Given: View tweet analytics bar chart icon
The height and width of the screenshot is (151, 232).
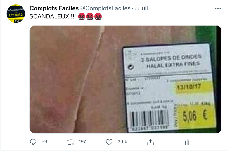Looking at the screenshot, I should pos(187,142).
